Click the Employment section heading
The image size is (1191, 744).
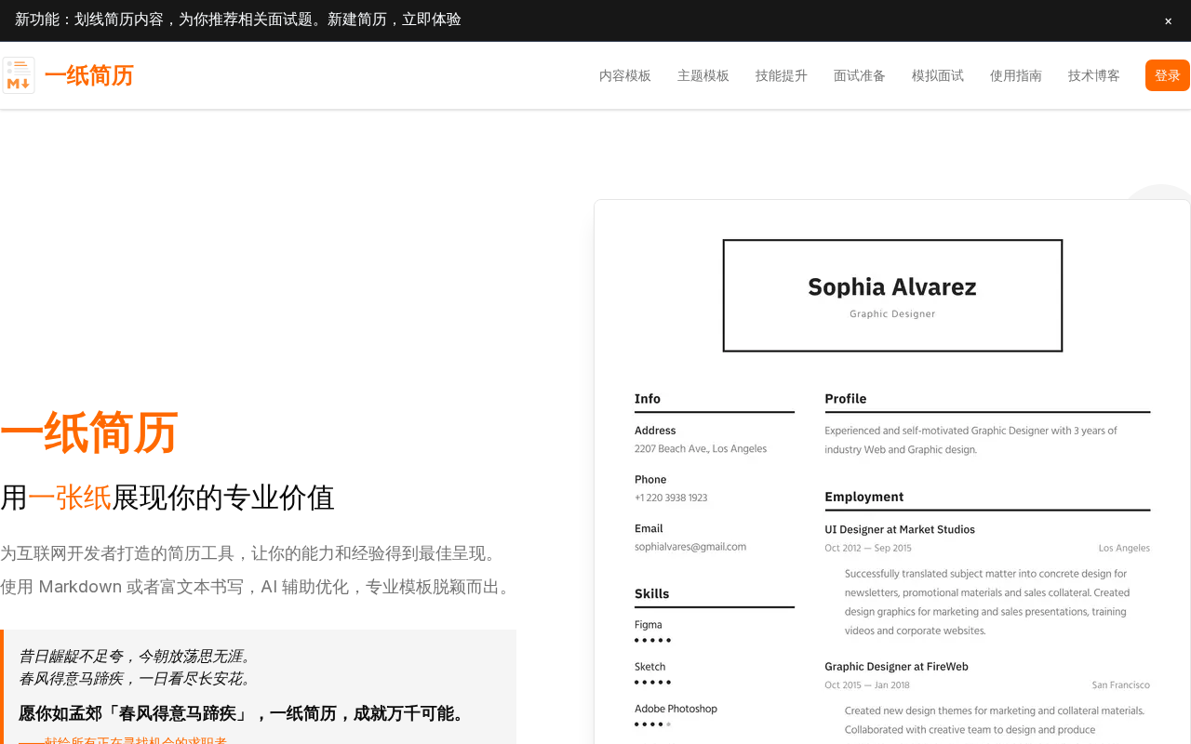pyautogui.click(x=864, y=497)
